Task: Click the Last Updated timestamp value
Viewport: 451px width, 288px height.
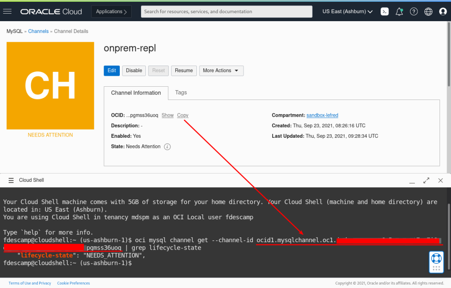Action: coord(342,136)
